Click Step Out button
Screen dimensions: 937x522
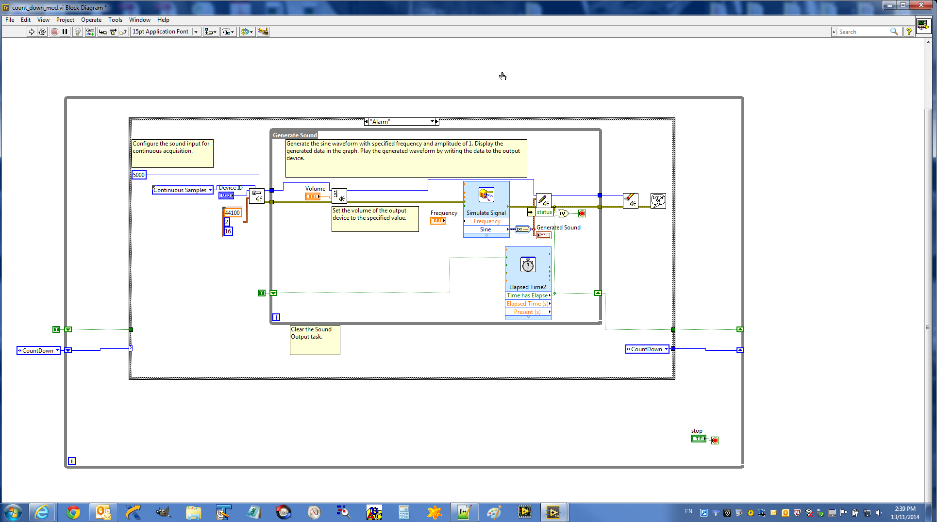tap(123, 32)
